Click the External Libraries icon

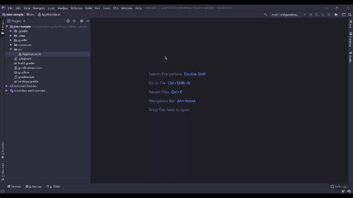coord(12,86)
